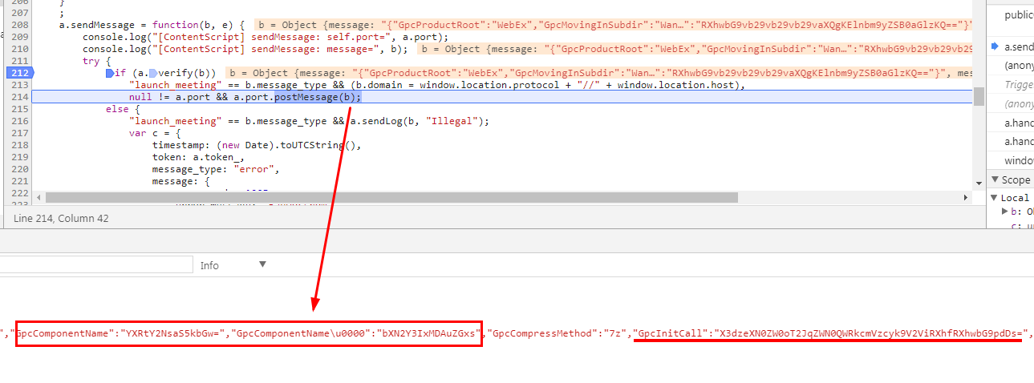1034x383 pixels.
Task: Focus the console filter input box
Action: 96,265
